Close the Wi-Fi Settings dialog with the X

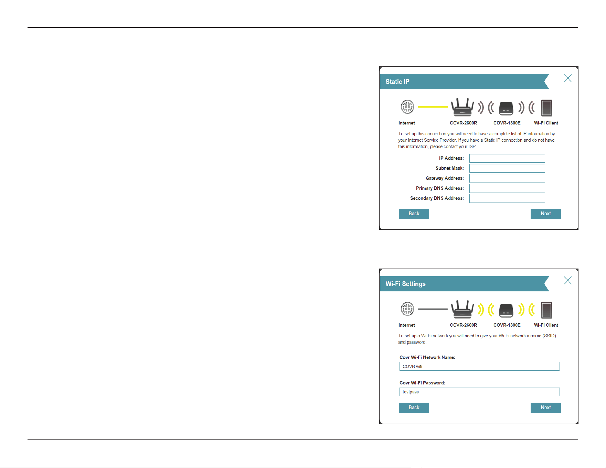[x=568, y=281]
